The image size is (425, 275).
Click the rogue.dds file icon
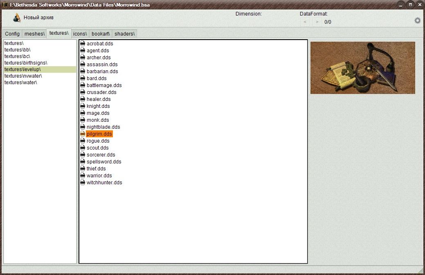[x=83, y=141]
